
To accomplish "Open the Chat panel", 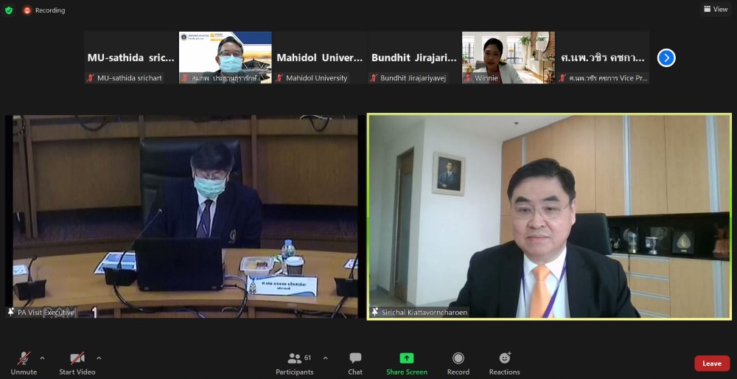I will click(355, 363).
